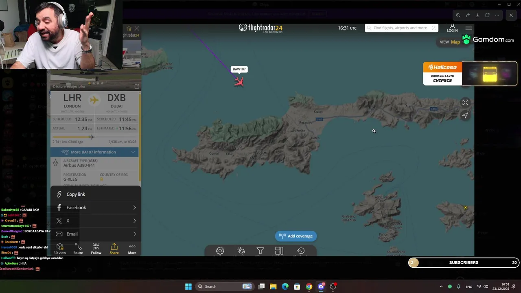Open the flightradar24 logo home link
The image size is (521, 293).
[260, 28]
